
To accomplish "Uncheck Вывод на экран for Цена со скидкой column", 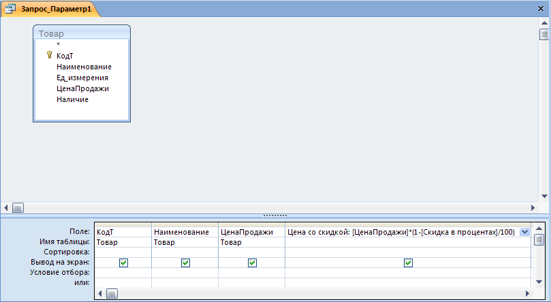I will [x=408, y=263].
